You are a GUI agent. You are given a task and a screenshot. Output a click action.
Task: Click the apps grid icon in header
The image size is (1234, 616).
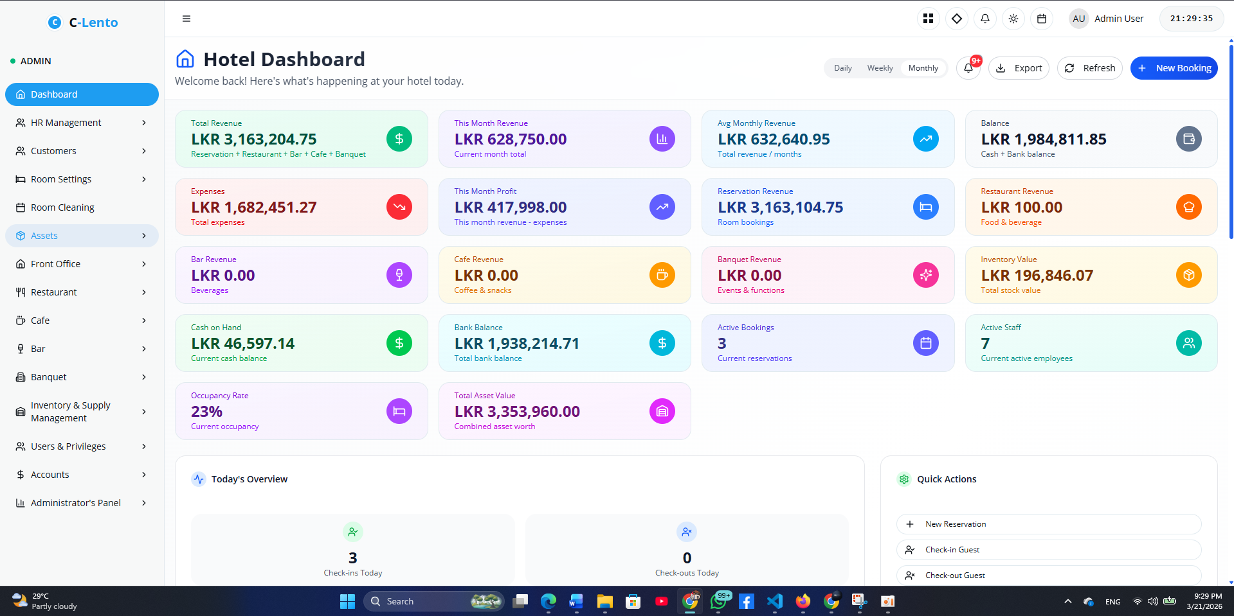click(928, 19)
